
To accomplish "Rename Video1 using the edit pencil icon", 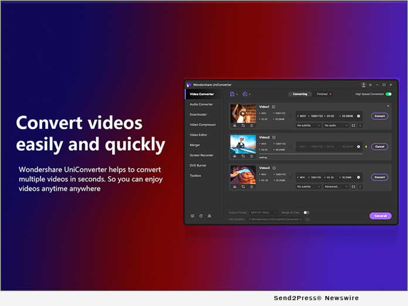I will pos(274,106).
